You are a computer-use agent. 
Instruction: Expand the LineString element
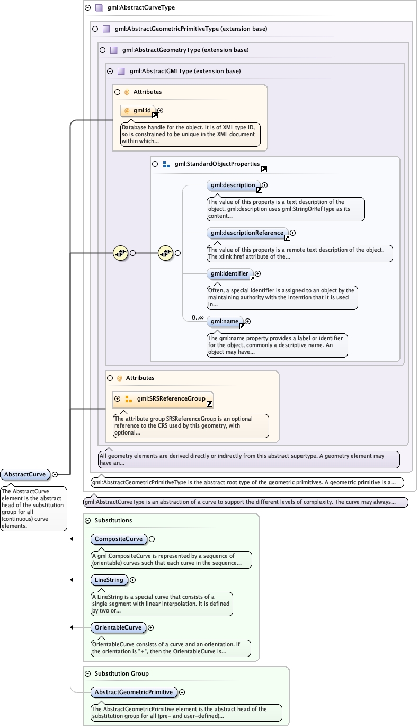(x=132, y=580)
